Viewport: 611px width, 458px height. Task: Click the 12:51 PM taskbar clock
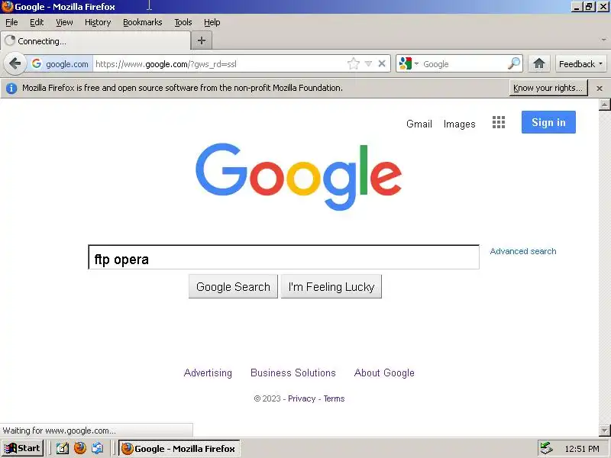[582, 449]
